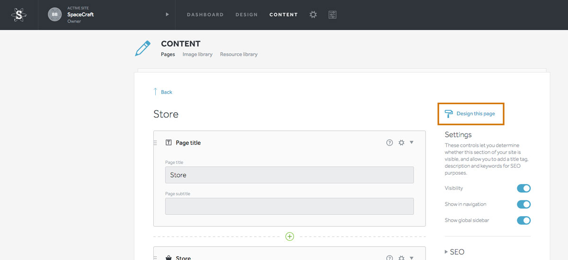Image resolution: width=568 pixels, height=260 pixels.
Task: Open the gear settings icon in top navigation
Action: pos(313,15)
